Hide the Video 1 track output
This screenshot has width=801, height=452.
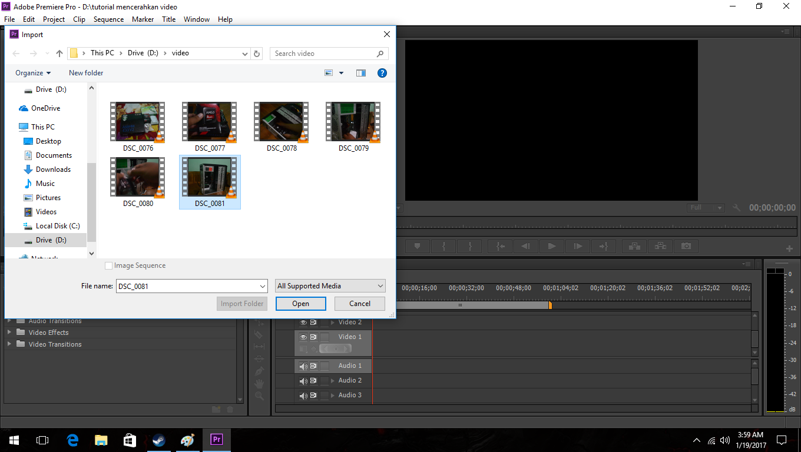[303, 337]
